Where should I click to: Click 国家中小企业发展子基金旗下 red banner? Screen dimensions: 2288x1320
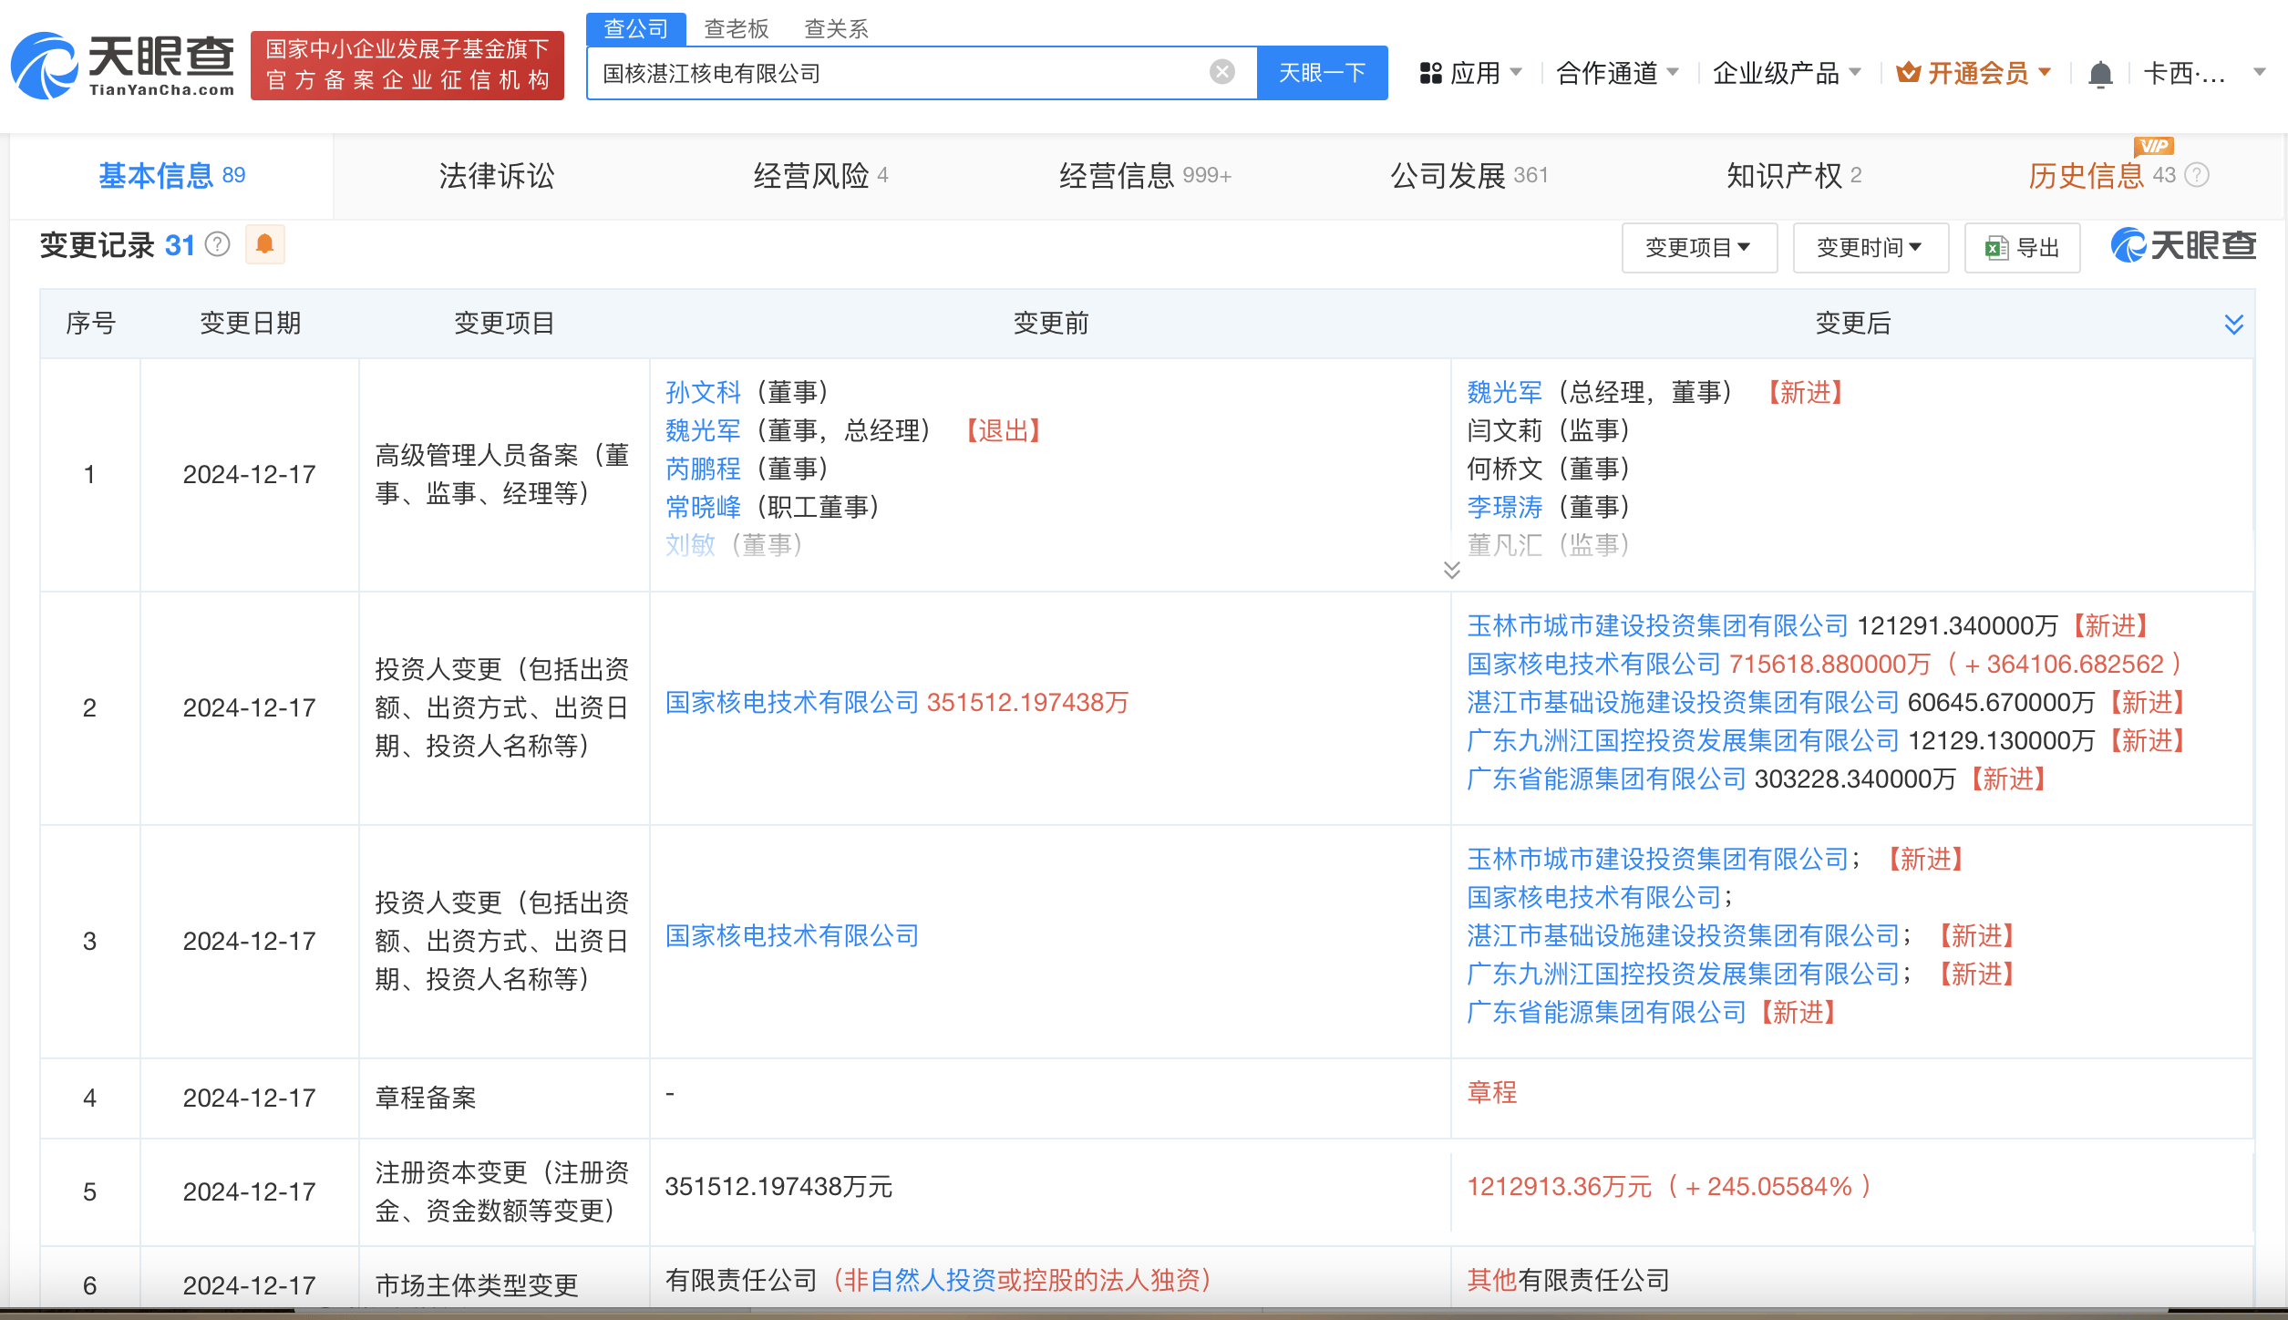(407, 66)
